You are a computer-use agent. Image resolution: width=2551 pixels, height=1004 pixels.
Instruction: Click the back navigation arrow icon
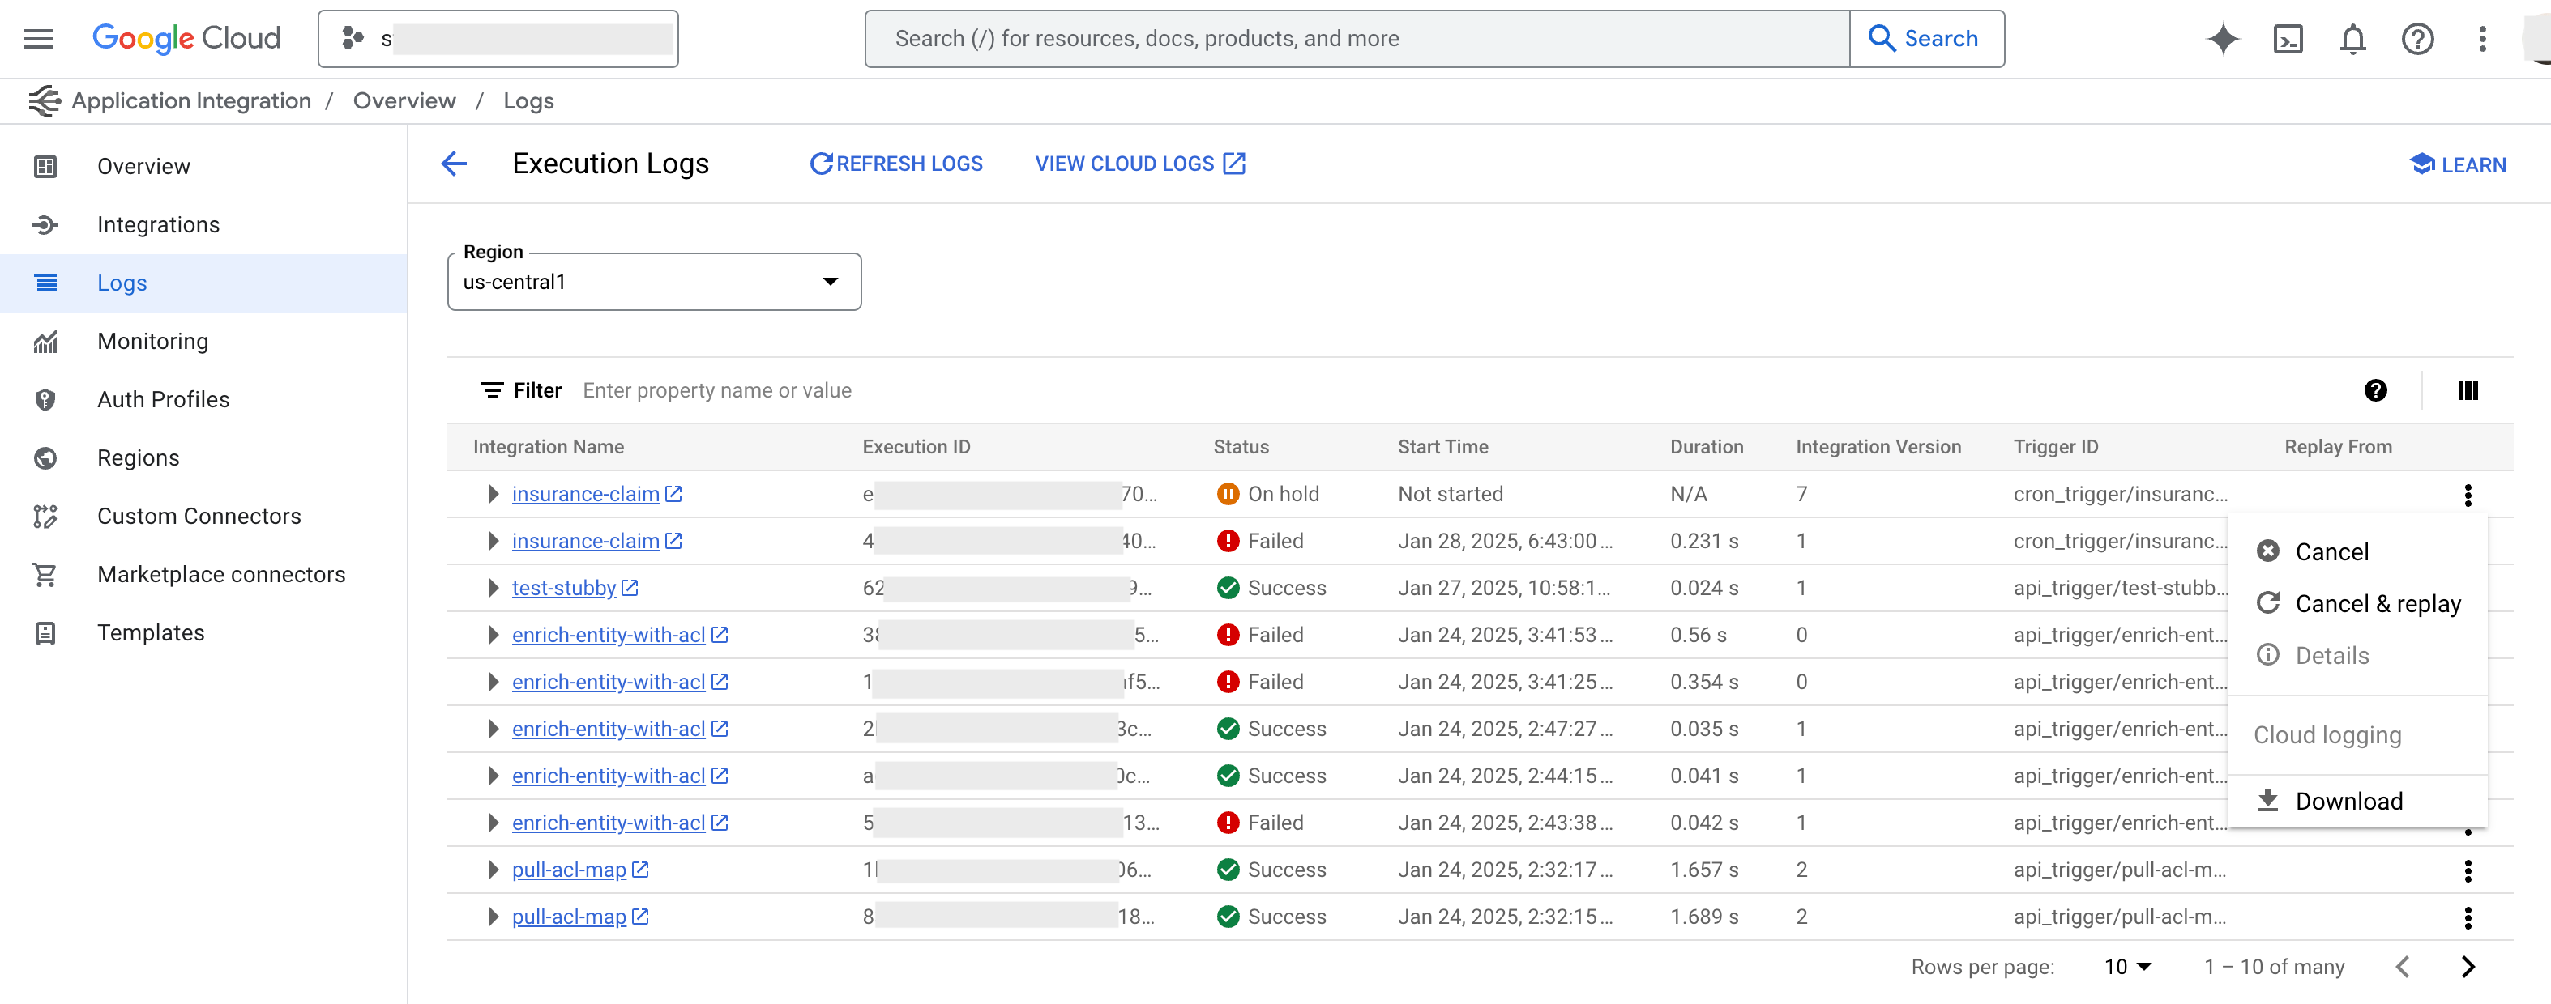454,163
